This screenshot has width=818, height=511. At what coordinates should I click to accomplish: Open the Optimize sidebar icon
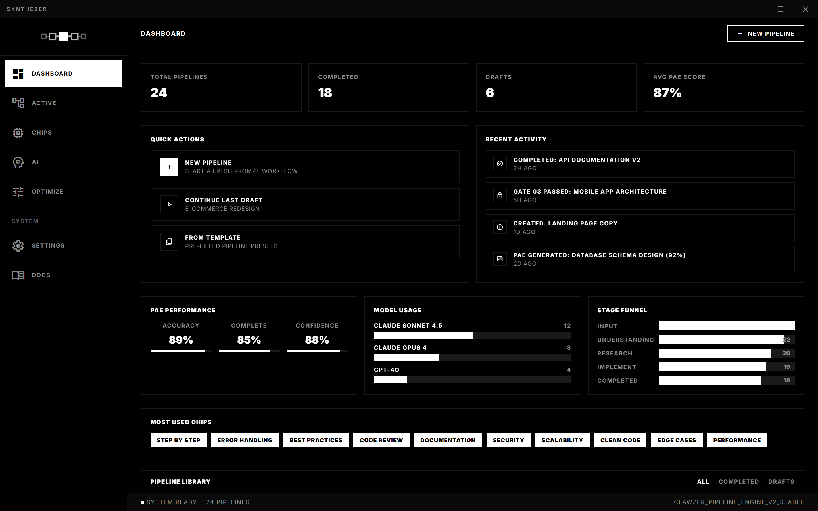[x=18, y=191]
